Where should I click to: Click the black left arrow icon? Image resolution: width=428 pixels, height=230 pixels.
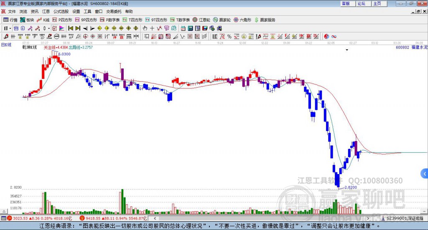(85, 28)
